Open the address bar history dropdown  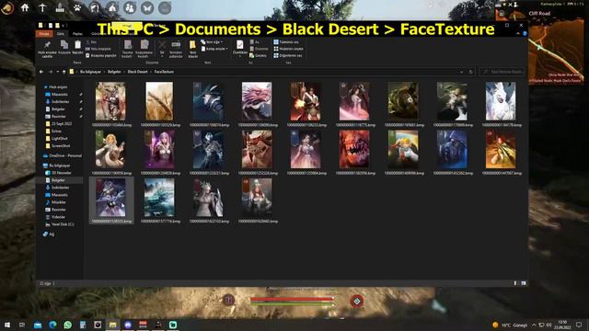(x=461, y=72)
